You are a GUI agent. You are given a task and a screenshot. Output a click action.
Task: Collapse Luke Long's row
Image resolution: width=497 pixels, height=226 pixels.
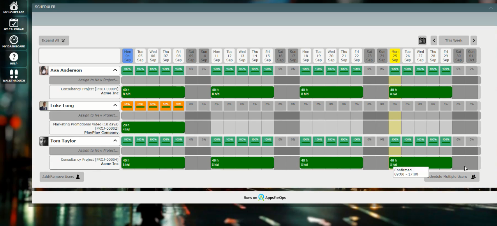point(115,106)
